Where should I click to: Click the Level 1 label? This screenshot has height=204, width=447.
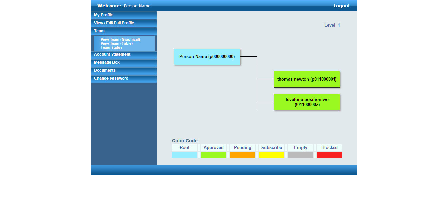(332, 25)
